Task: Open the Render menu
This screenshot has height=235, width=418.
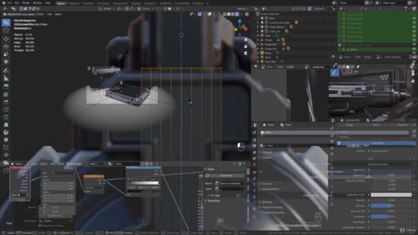Action: pos(26,3)
